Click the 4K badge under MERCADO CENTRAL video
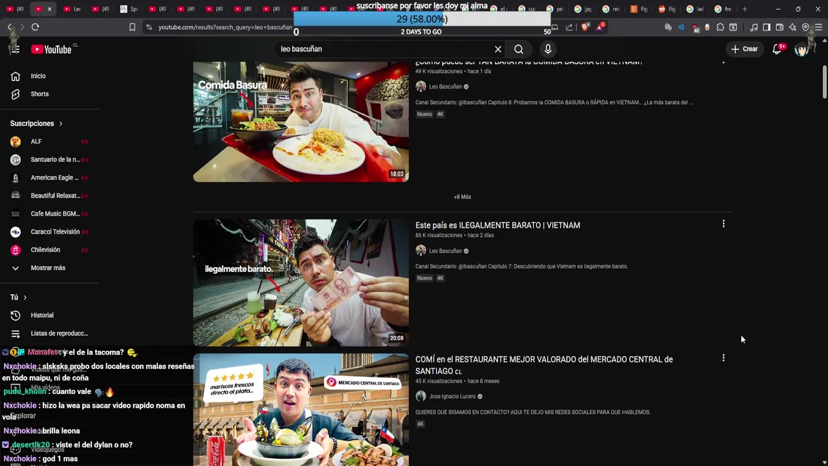Viewport: 828px width, 466px height. pos(420,424)
